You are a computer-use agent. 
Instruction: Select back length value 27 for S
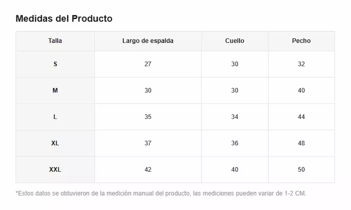(x=148, y=64)
